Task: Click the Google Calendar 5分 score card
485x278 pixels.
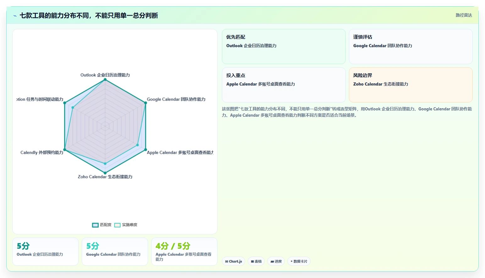Action: point(115,252)
